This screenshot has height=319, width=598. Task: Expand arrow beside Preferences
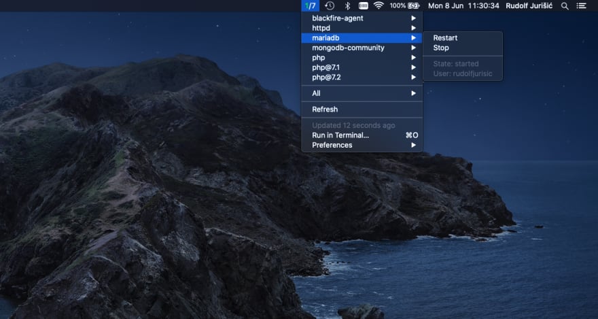pos(413,145)
